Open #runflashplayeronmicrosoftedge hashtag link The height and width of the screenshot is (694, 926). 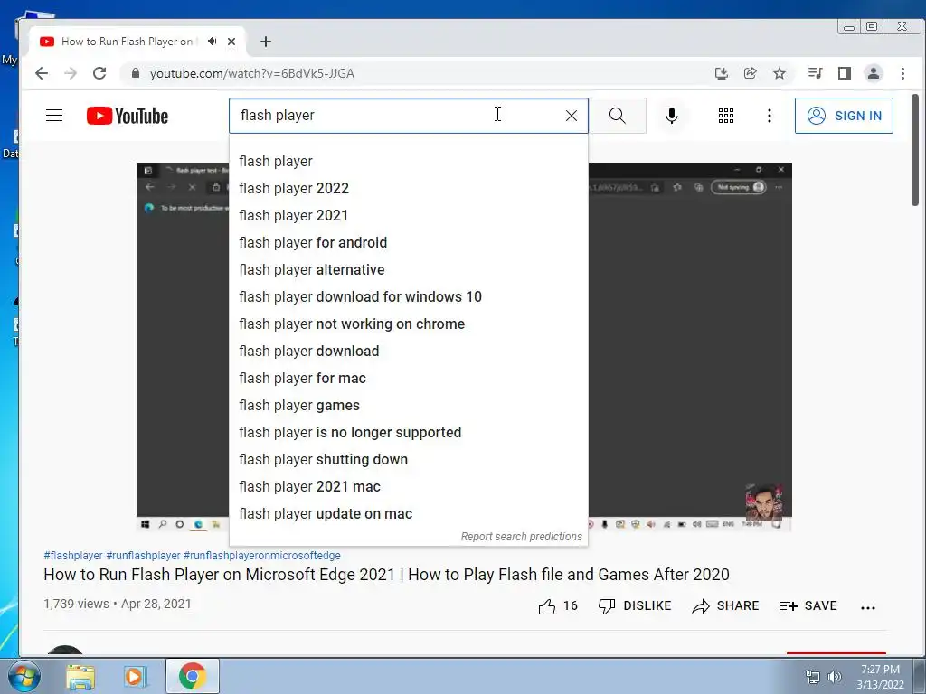[x=262, y=556]
